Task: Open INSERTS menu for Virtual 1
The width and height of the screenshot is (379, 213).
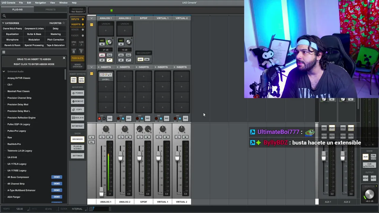Action: point(163,67)
